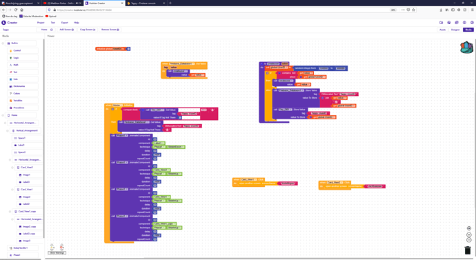Screen dimensions: 476x260
Task: Open the Help menu
Action: click(77, 23)
